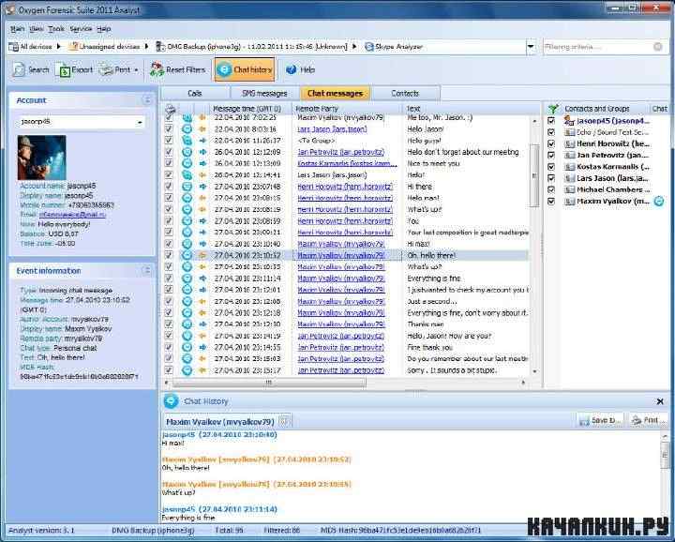Uncheck the Michael Chambers contact checkbox
Viewport: 675px width, 542px height.
point(551,189)
